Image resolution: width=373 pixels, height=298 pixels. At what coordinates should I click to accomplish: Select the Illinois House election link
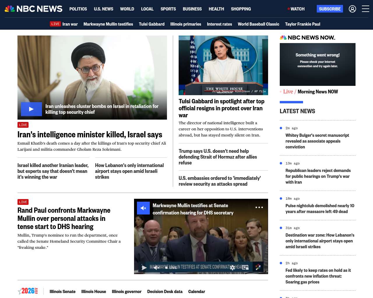tap(94, 292)
